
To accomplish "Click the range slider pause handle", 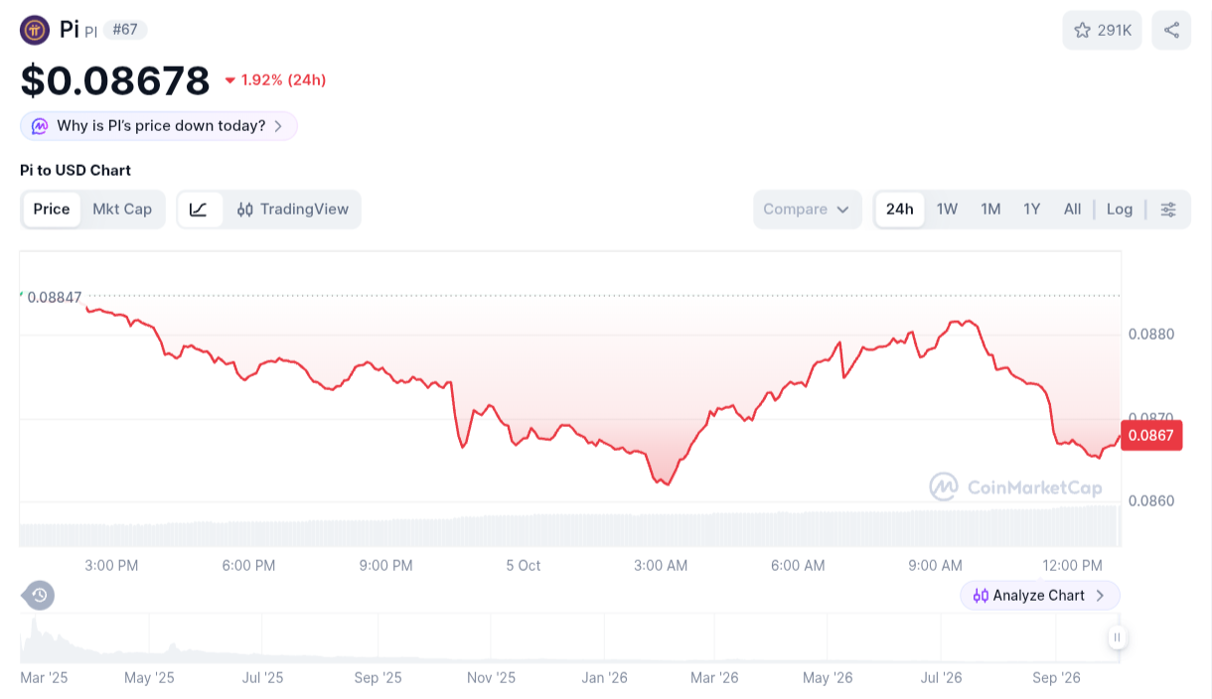I will [1118, 637].
